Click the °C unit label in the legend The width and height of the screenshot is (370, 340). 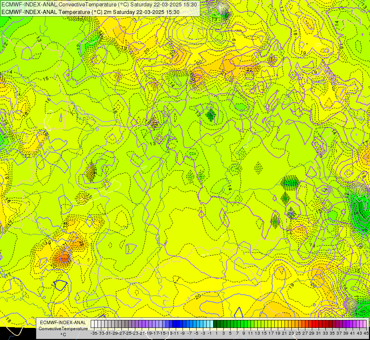pos(63,335)
